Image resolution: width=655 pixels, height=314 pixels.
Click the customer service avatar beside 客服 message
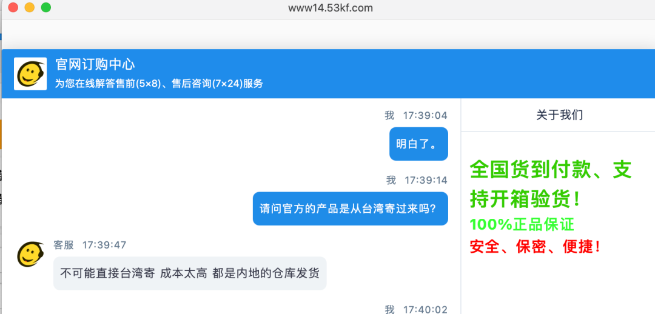(30, 254)
